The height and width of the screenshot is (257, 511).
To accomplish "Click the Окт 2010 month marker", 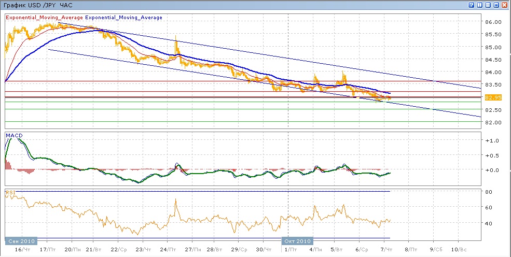I will (297, 241).
